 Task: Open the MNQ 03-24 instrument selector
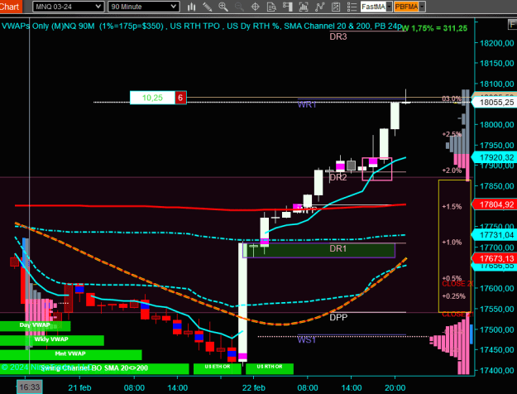[x=69, y=7]
